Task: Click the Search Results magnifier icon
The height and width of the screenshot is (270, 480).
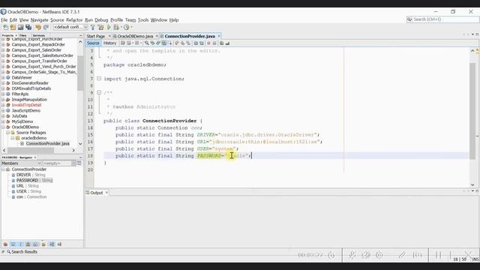Action: 8,252
